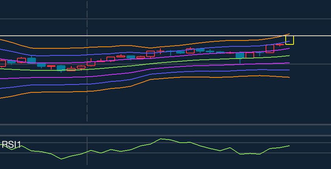
Task: Select the RSI1 indicator label
Action: pos(11,145)
